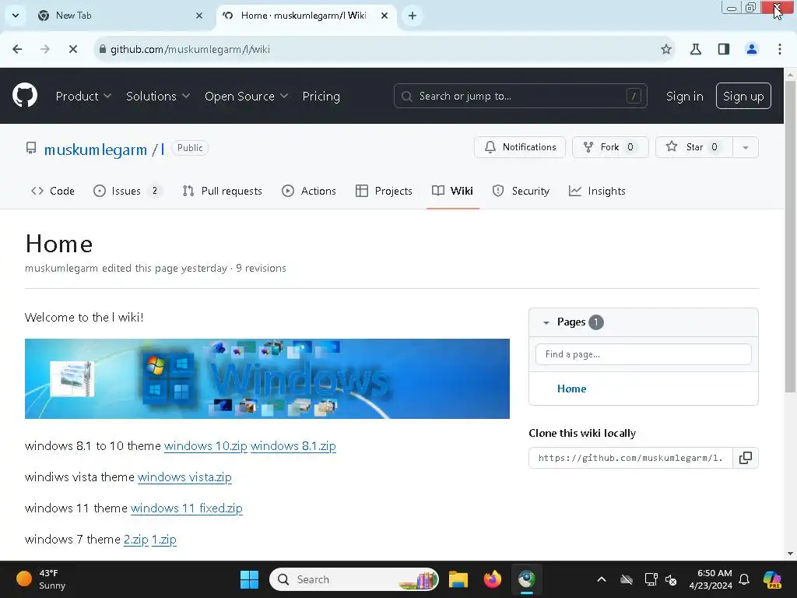Click the muted volume tray icon

click(x=671, y=579)
